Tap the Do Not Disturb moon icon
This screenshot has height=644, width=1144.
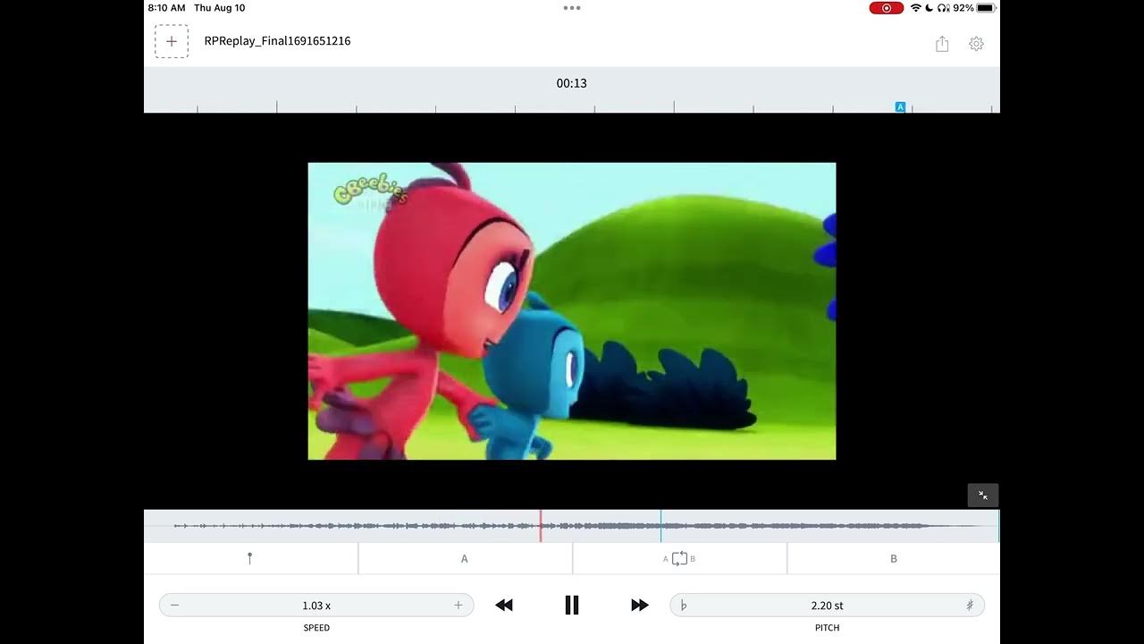coord(929,8)
